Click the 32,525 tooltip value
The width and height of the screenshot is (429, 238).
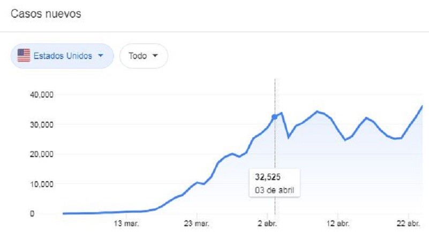pyautogui.click(x=268, y=178)
